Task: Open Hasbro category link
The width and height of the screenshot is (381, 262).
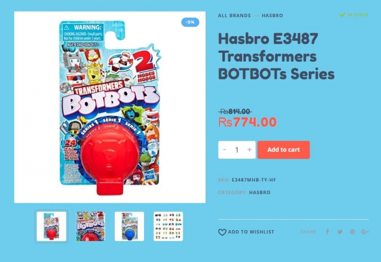Action: point(259,192)
